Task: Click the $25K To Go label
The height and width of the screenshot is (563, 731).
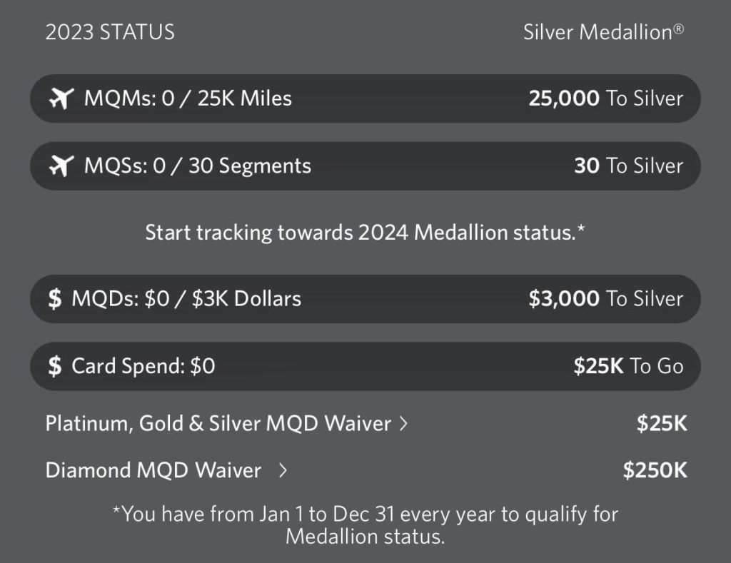Action: coord(628,365)
